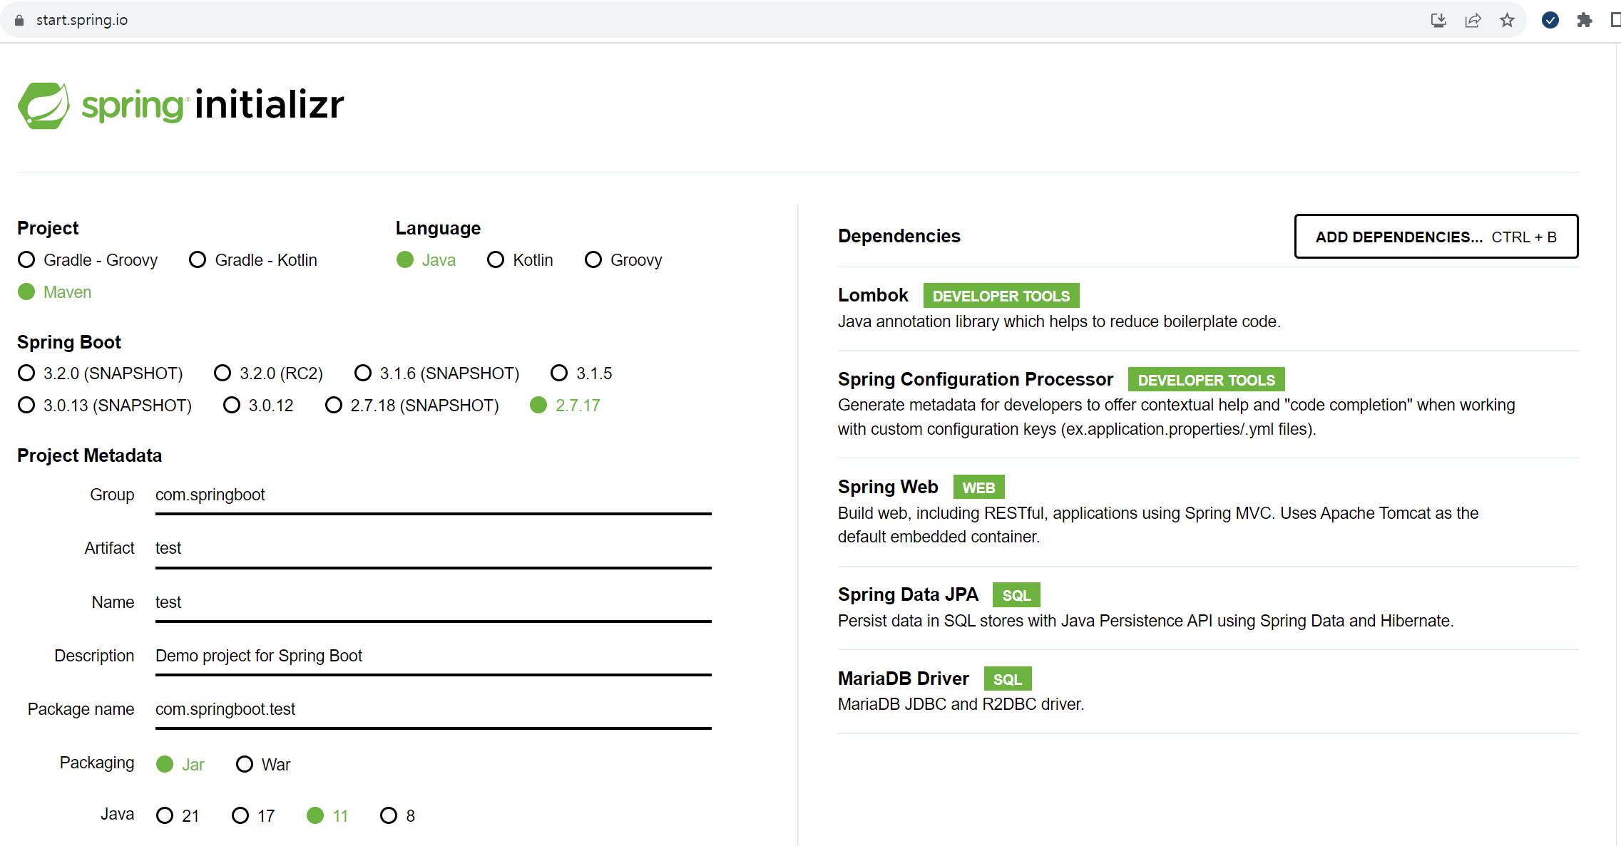Click the Spring Data JPA dependency
Image resolution: width=1621 pixels, height=846 pixels.
pos(908,594)
